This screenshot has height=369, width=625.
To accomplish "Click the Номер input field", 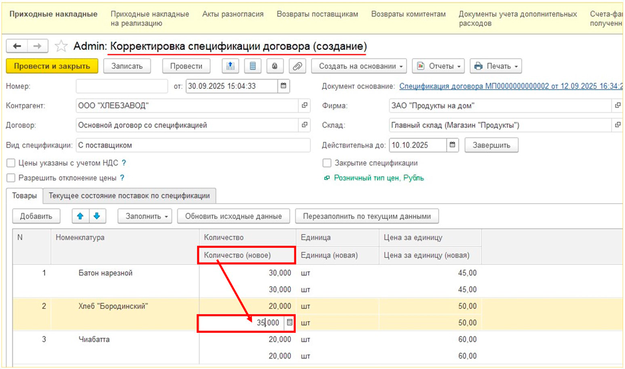I will (122, 86).
